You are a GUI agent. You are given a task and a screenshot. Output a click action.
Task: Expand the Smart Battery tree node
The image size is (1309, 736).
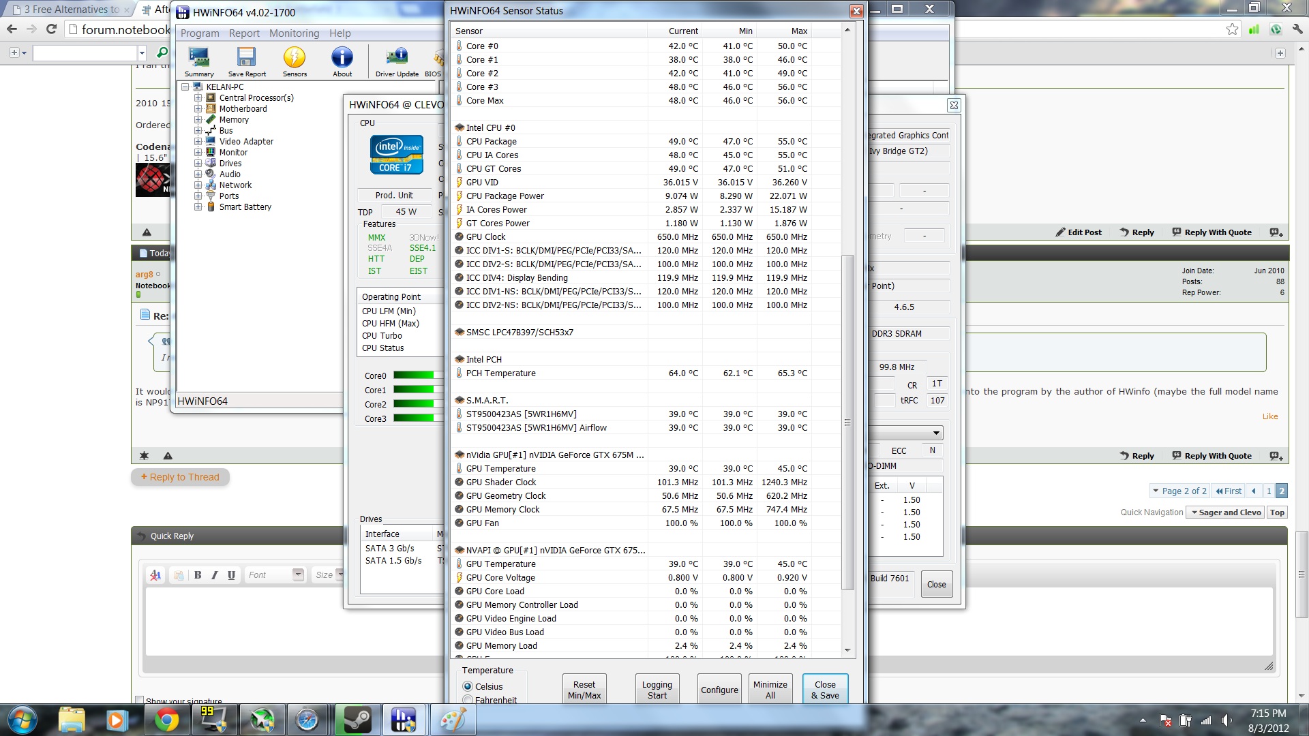[198, 207]
